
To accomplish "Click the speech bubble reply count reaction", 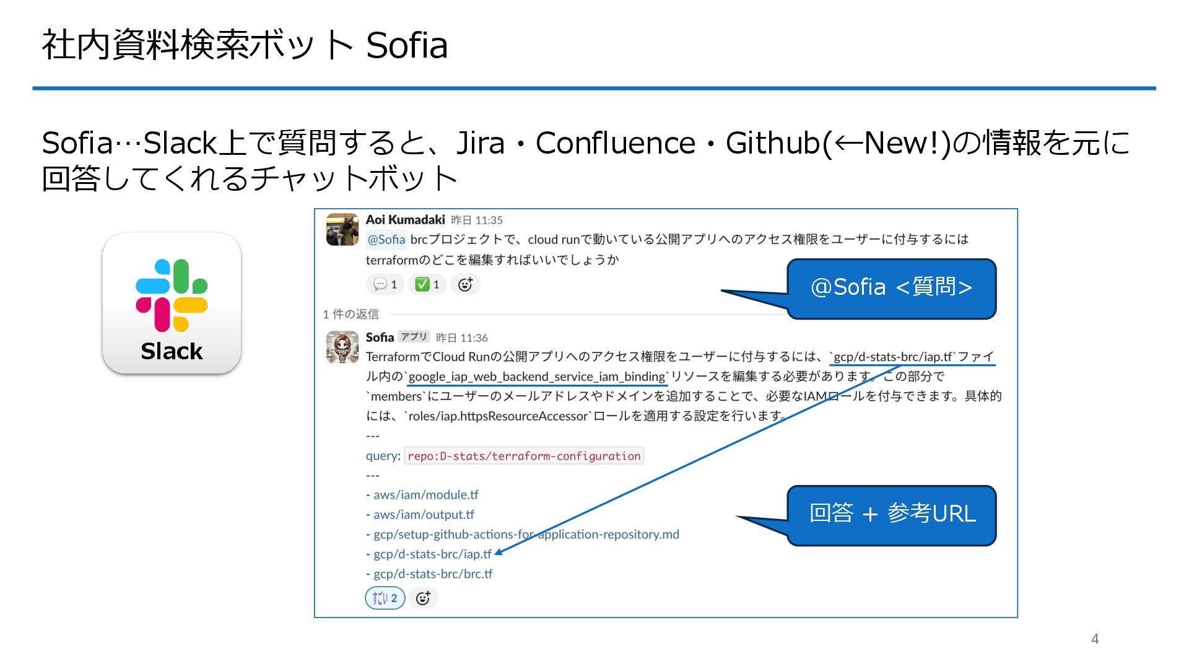I will click(x=385, y=284).
